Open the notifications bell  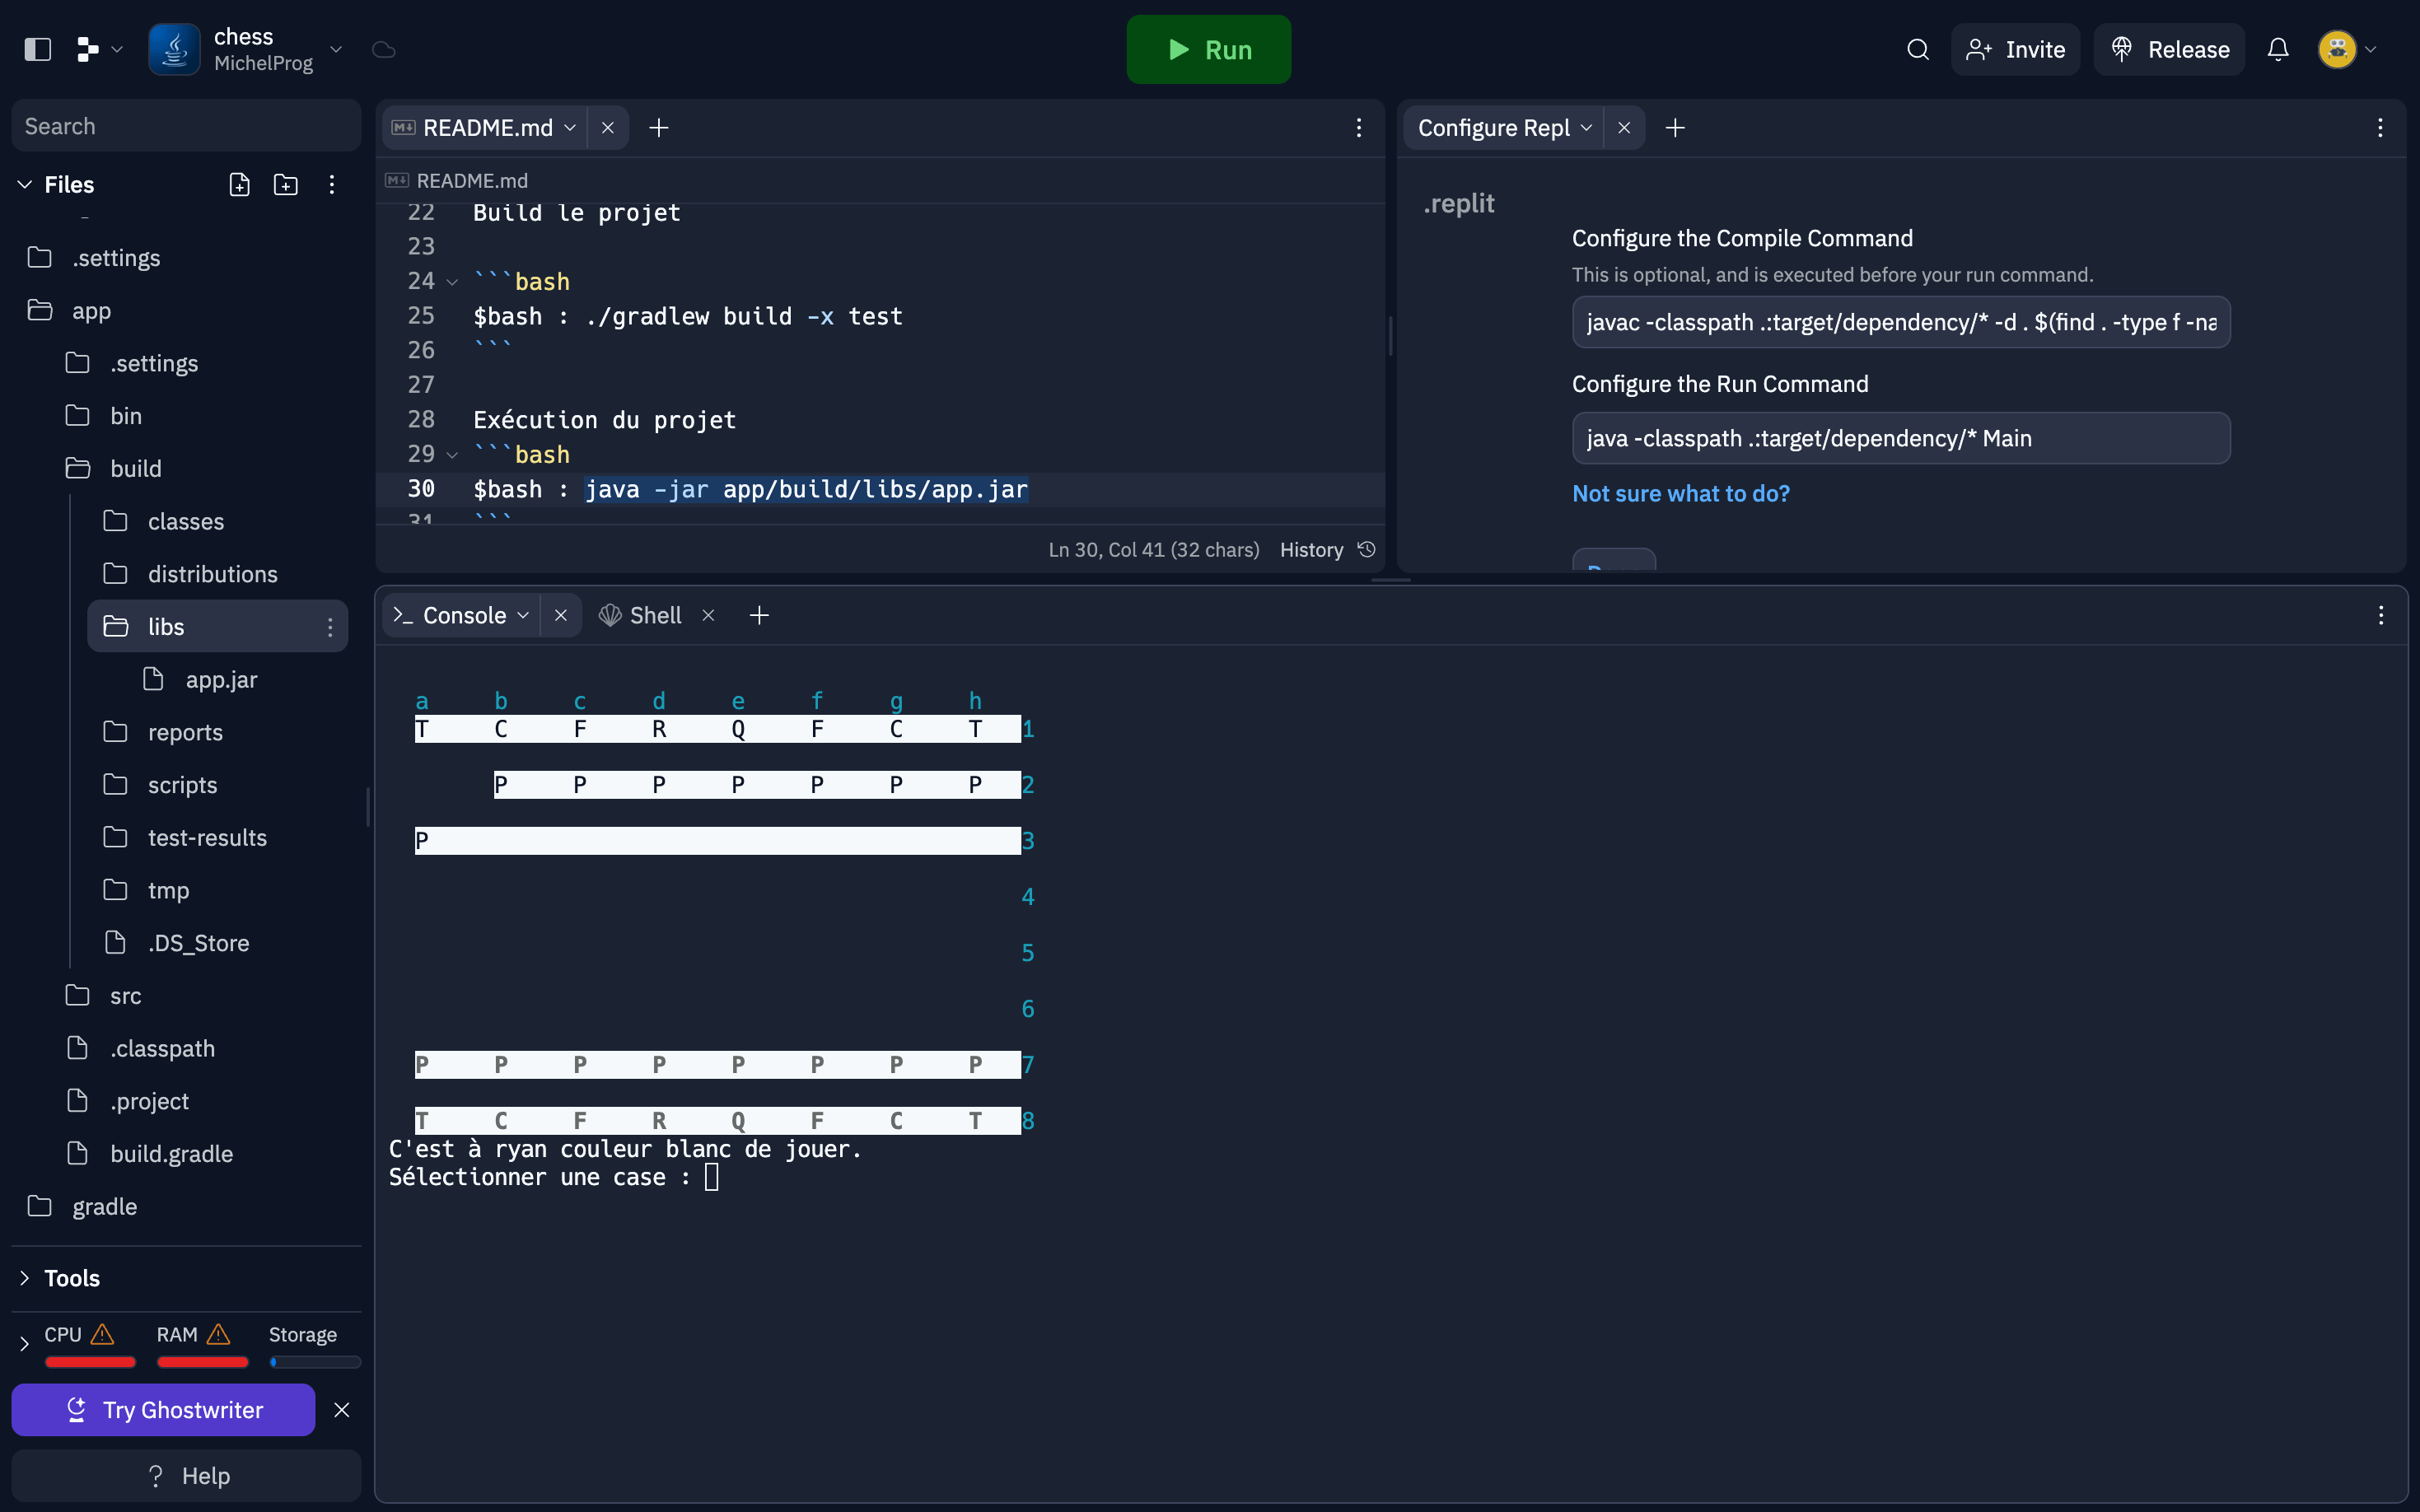point(2277,49)
